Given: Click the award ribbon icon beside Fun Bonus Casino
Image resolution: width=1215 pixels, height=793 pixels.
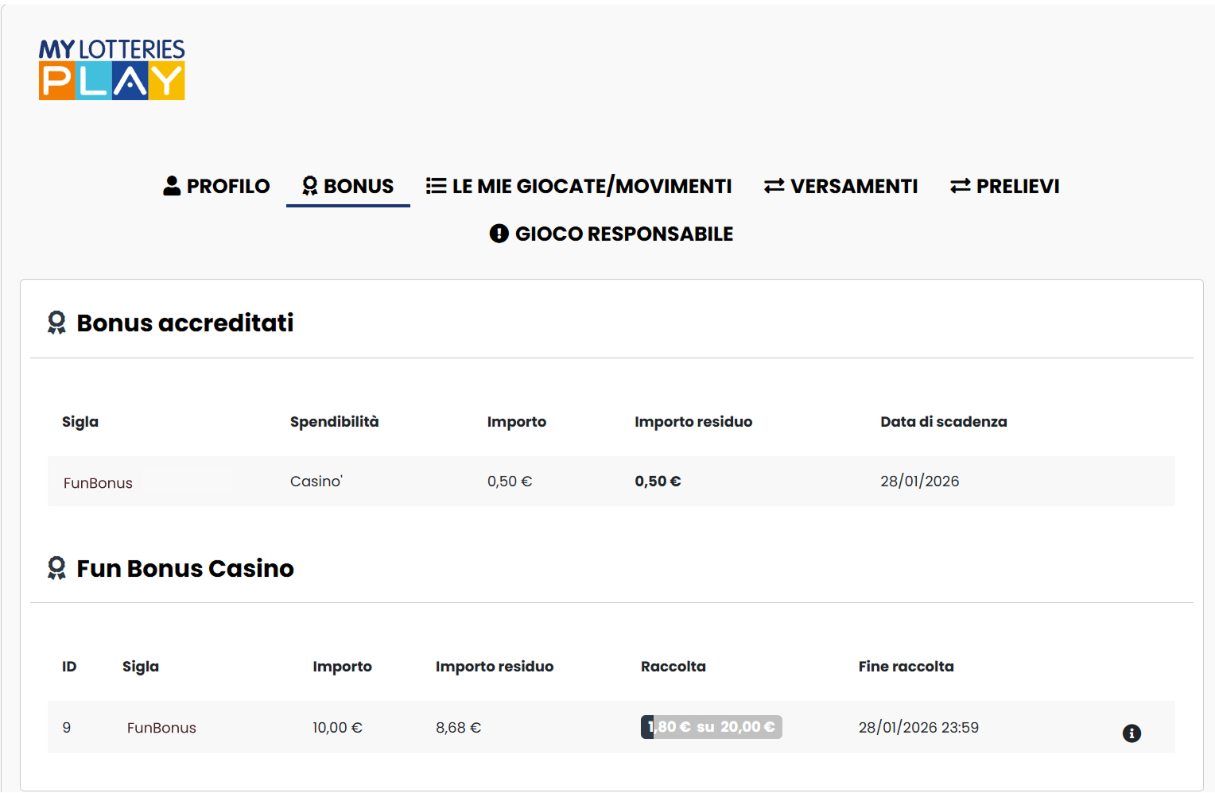Looking at the screenshot, I should [x=56, y=568].
